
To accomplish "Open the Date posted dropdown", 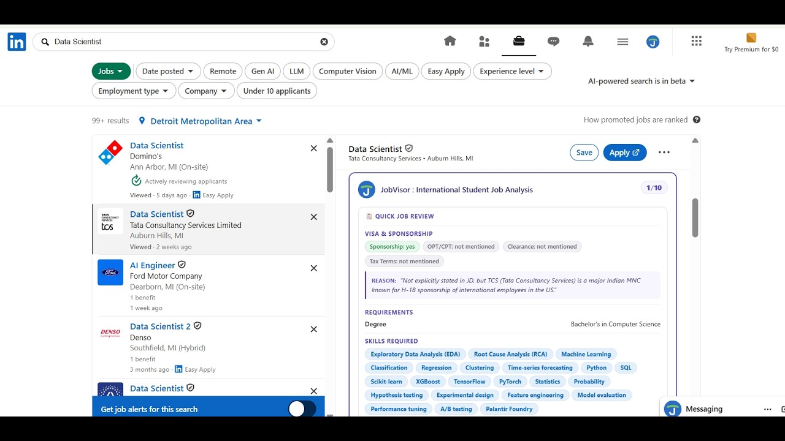I will point(168,71).
